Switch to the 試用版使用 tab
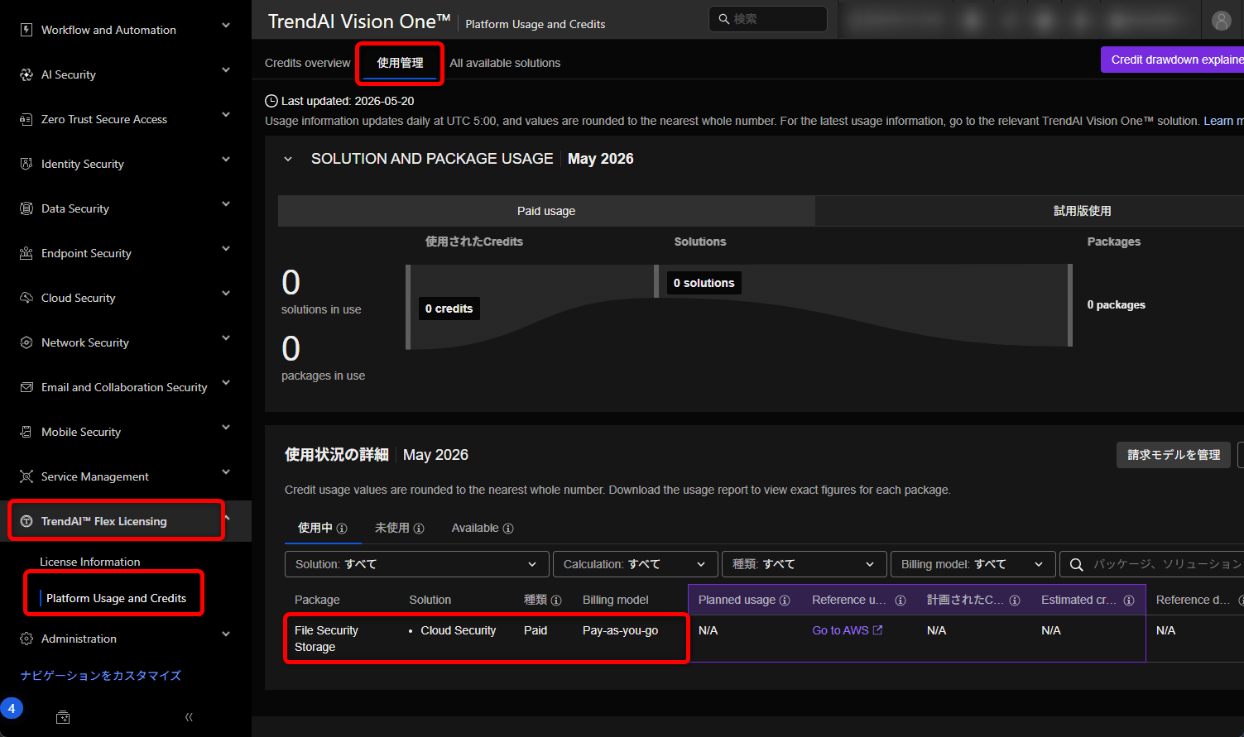The height and width of the screenshot is (737, 1244). (1030, 211)
